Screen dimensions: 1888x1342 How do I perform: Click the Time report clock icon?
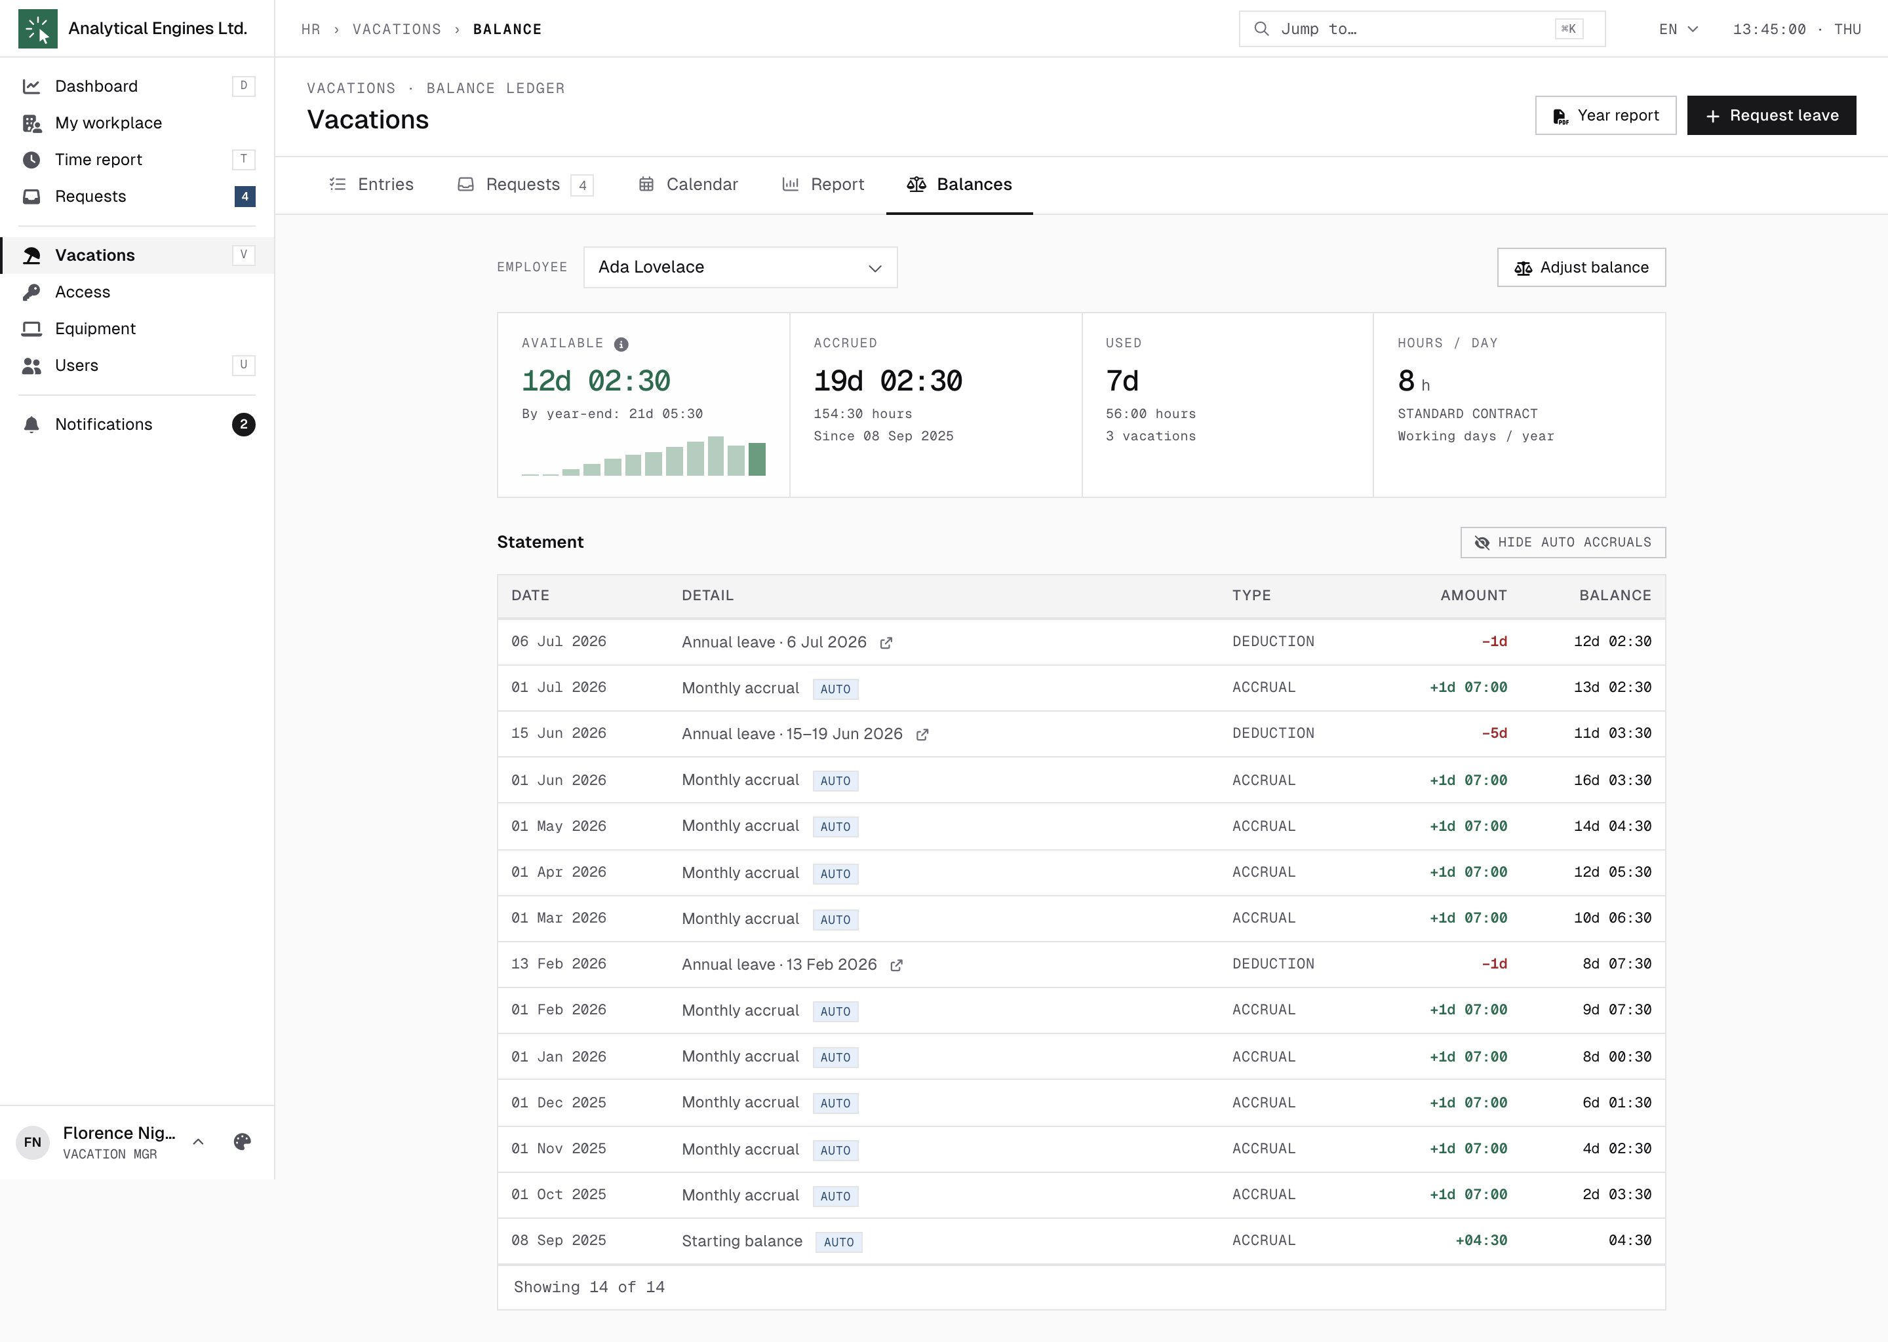click(x=31, y=159)
